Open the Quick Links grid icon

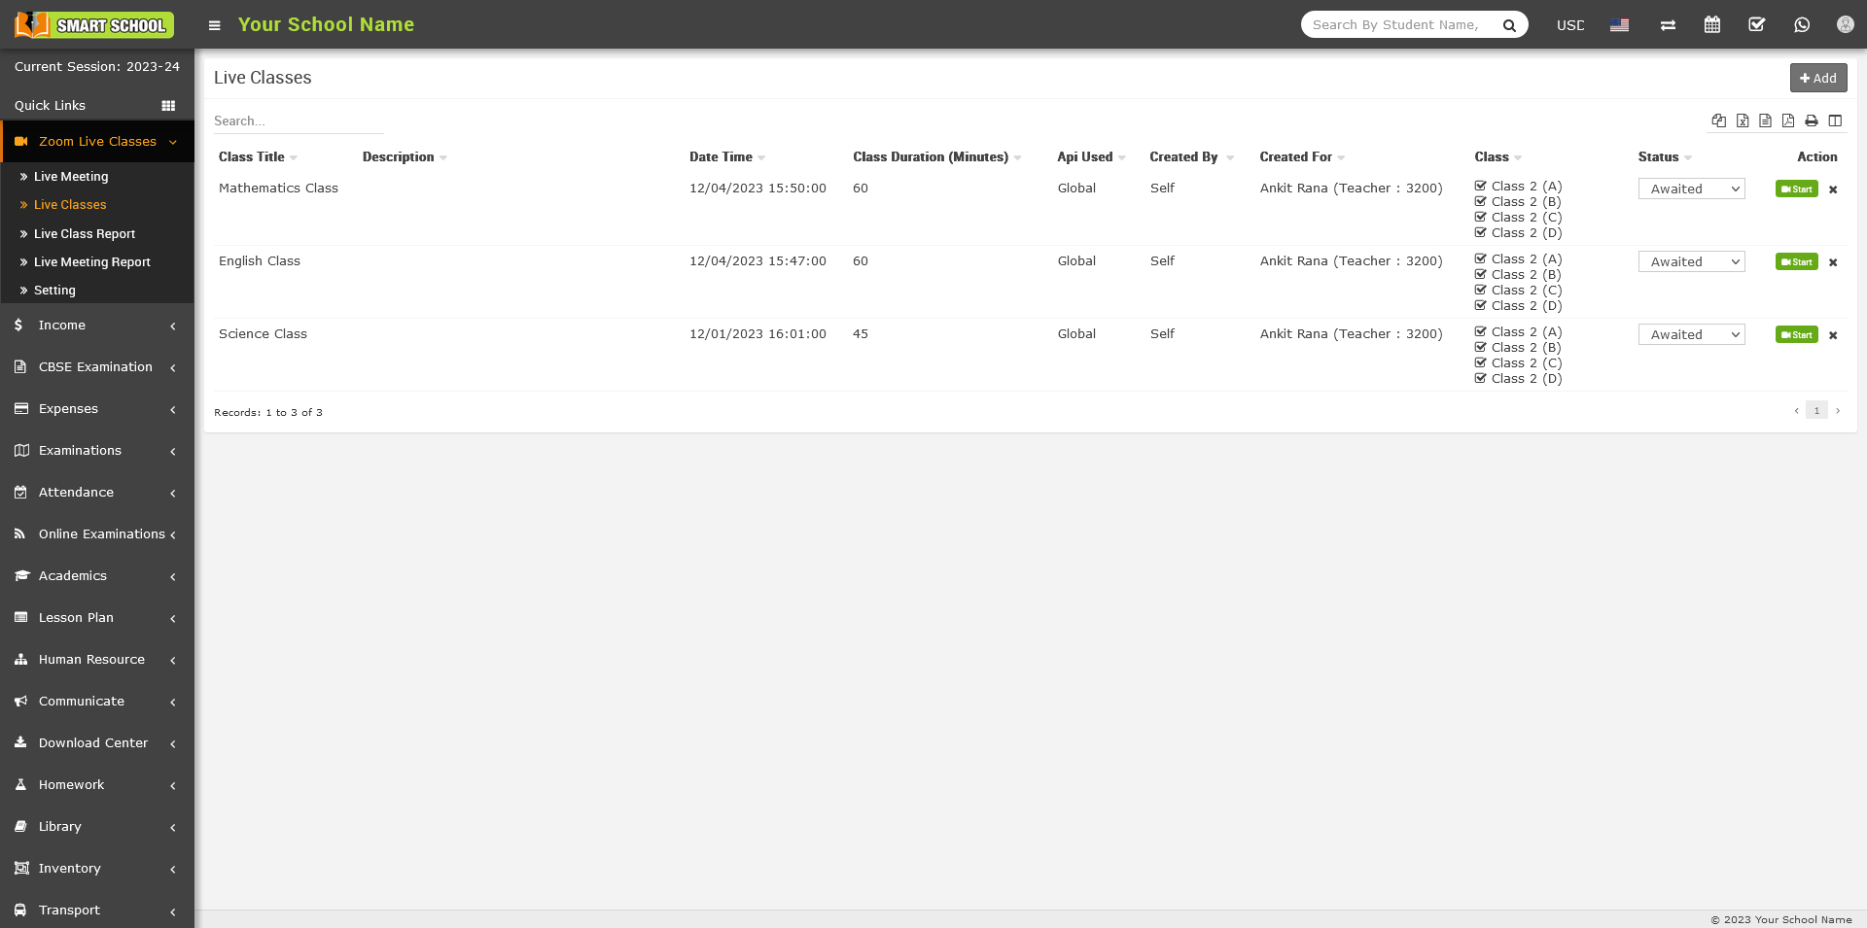click(x=168, y=106)
